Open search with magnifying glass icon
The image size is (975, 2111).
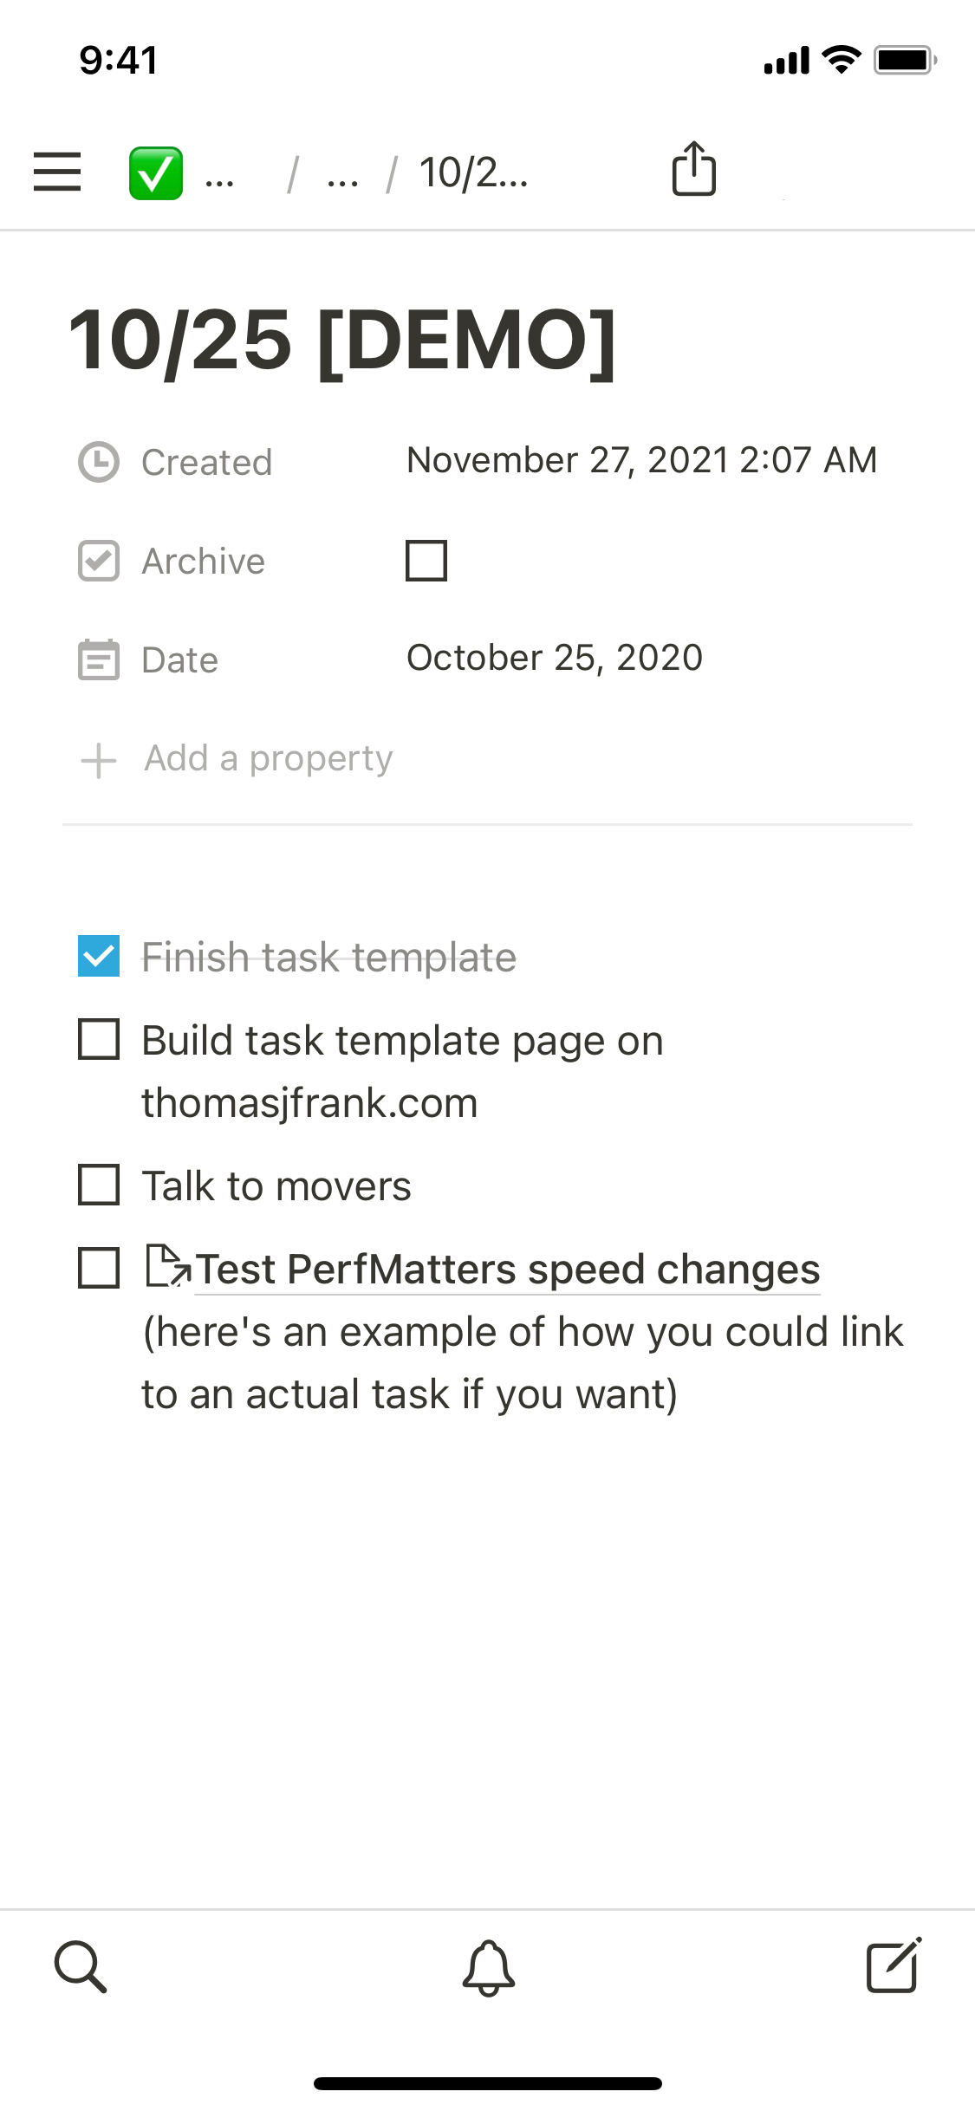81,1966
